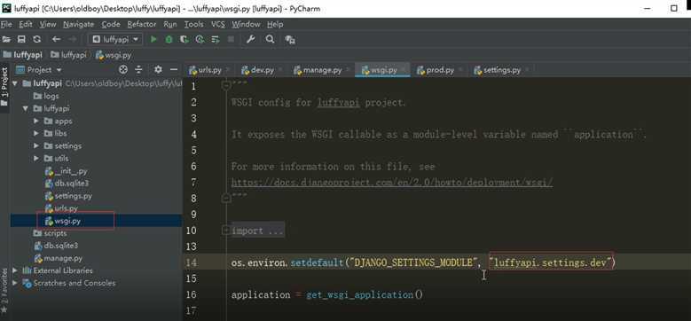Click Run with Coverage icon
Image resolution: width=691 pixels, height=321 pixels.
(185, 40)
